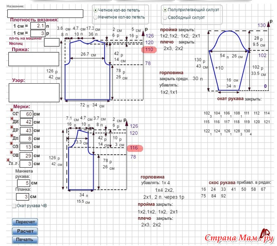Select the Полуприлегающий силуэт radio button
Image resolution: width=277 pixels, height=246 pixels.
(x=165, y=10)
